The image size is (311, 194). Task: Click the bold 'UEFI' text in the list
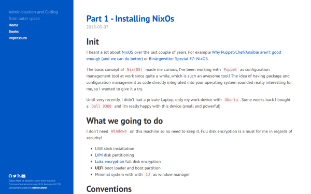[99, 168]
